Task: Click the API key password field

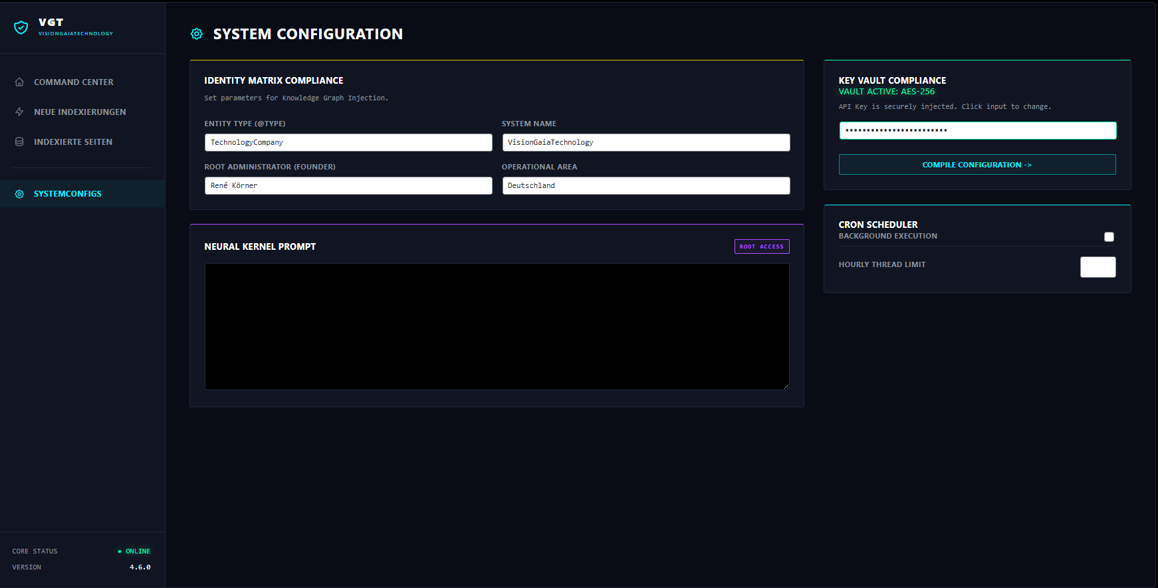Action: coord(978,130)
